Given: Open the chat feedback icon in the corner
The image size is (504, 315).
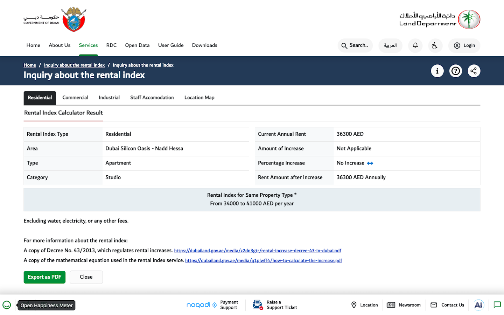Looking at the screenshot, I should click(x=497, y=305).
